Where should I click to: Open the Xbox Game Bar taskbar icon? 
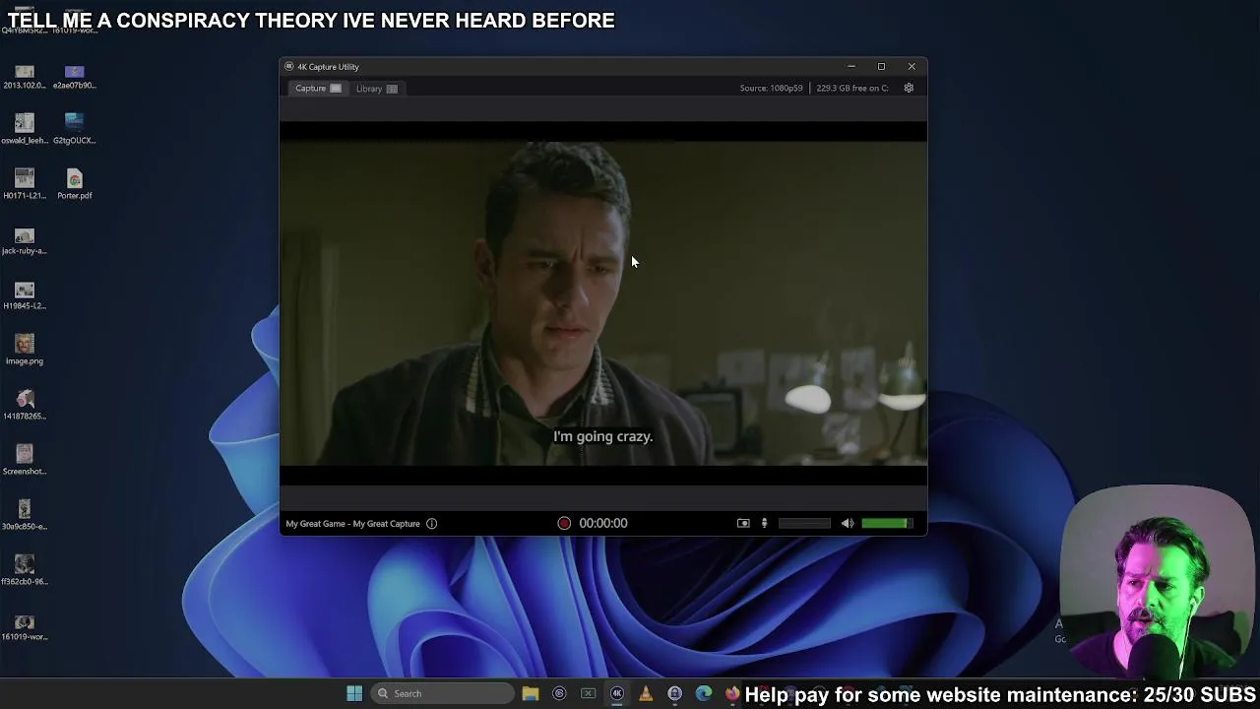click(589, 693)
